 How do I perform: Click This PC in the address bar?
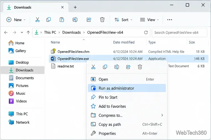50,32
